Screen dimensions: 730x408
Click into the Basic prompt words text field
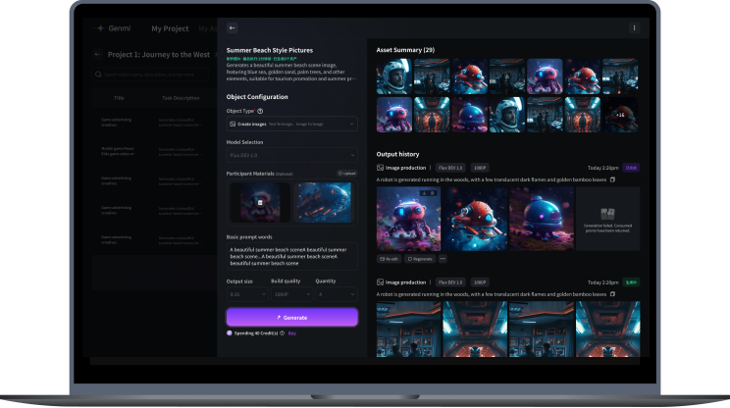click(291, 256)
